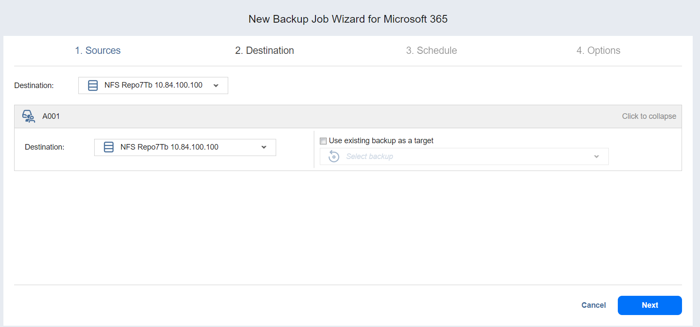Select the Destination wizard step
Viewport: 700px width, 327px height.
click(265, 50)
